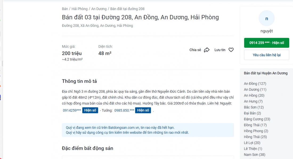Open Hồng Thái (25) listings
The image size is (293, 159).
[x=255, y=137]
